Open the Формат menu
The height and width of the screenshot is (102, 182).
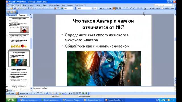pos(38,5)
